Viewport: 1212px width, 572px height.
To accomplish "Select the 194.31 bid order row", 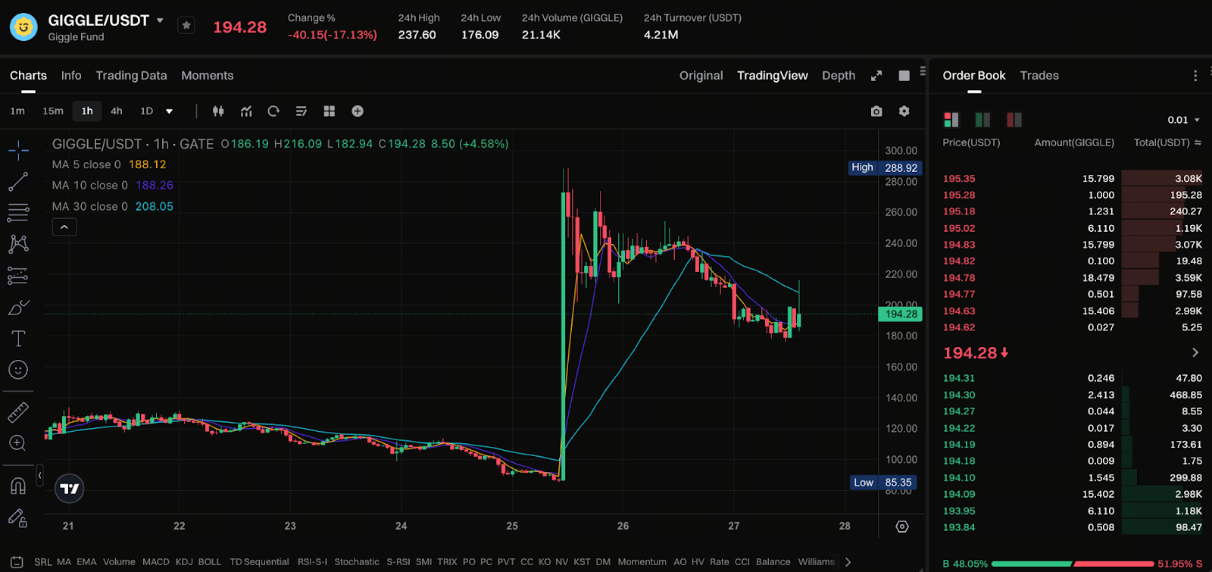I will [1072, 378].
